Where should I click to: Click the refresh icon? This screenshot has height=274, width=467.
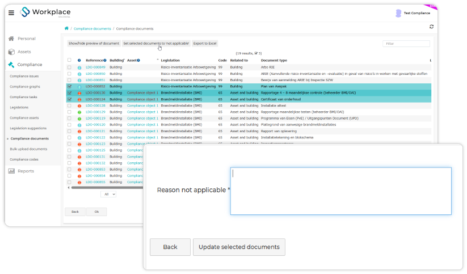point(431,27)
